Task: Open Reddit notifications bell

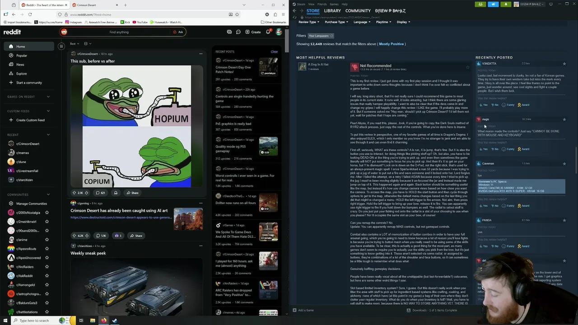Action: 268,32
